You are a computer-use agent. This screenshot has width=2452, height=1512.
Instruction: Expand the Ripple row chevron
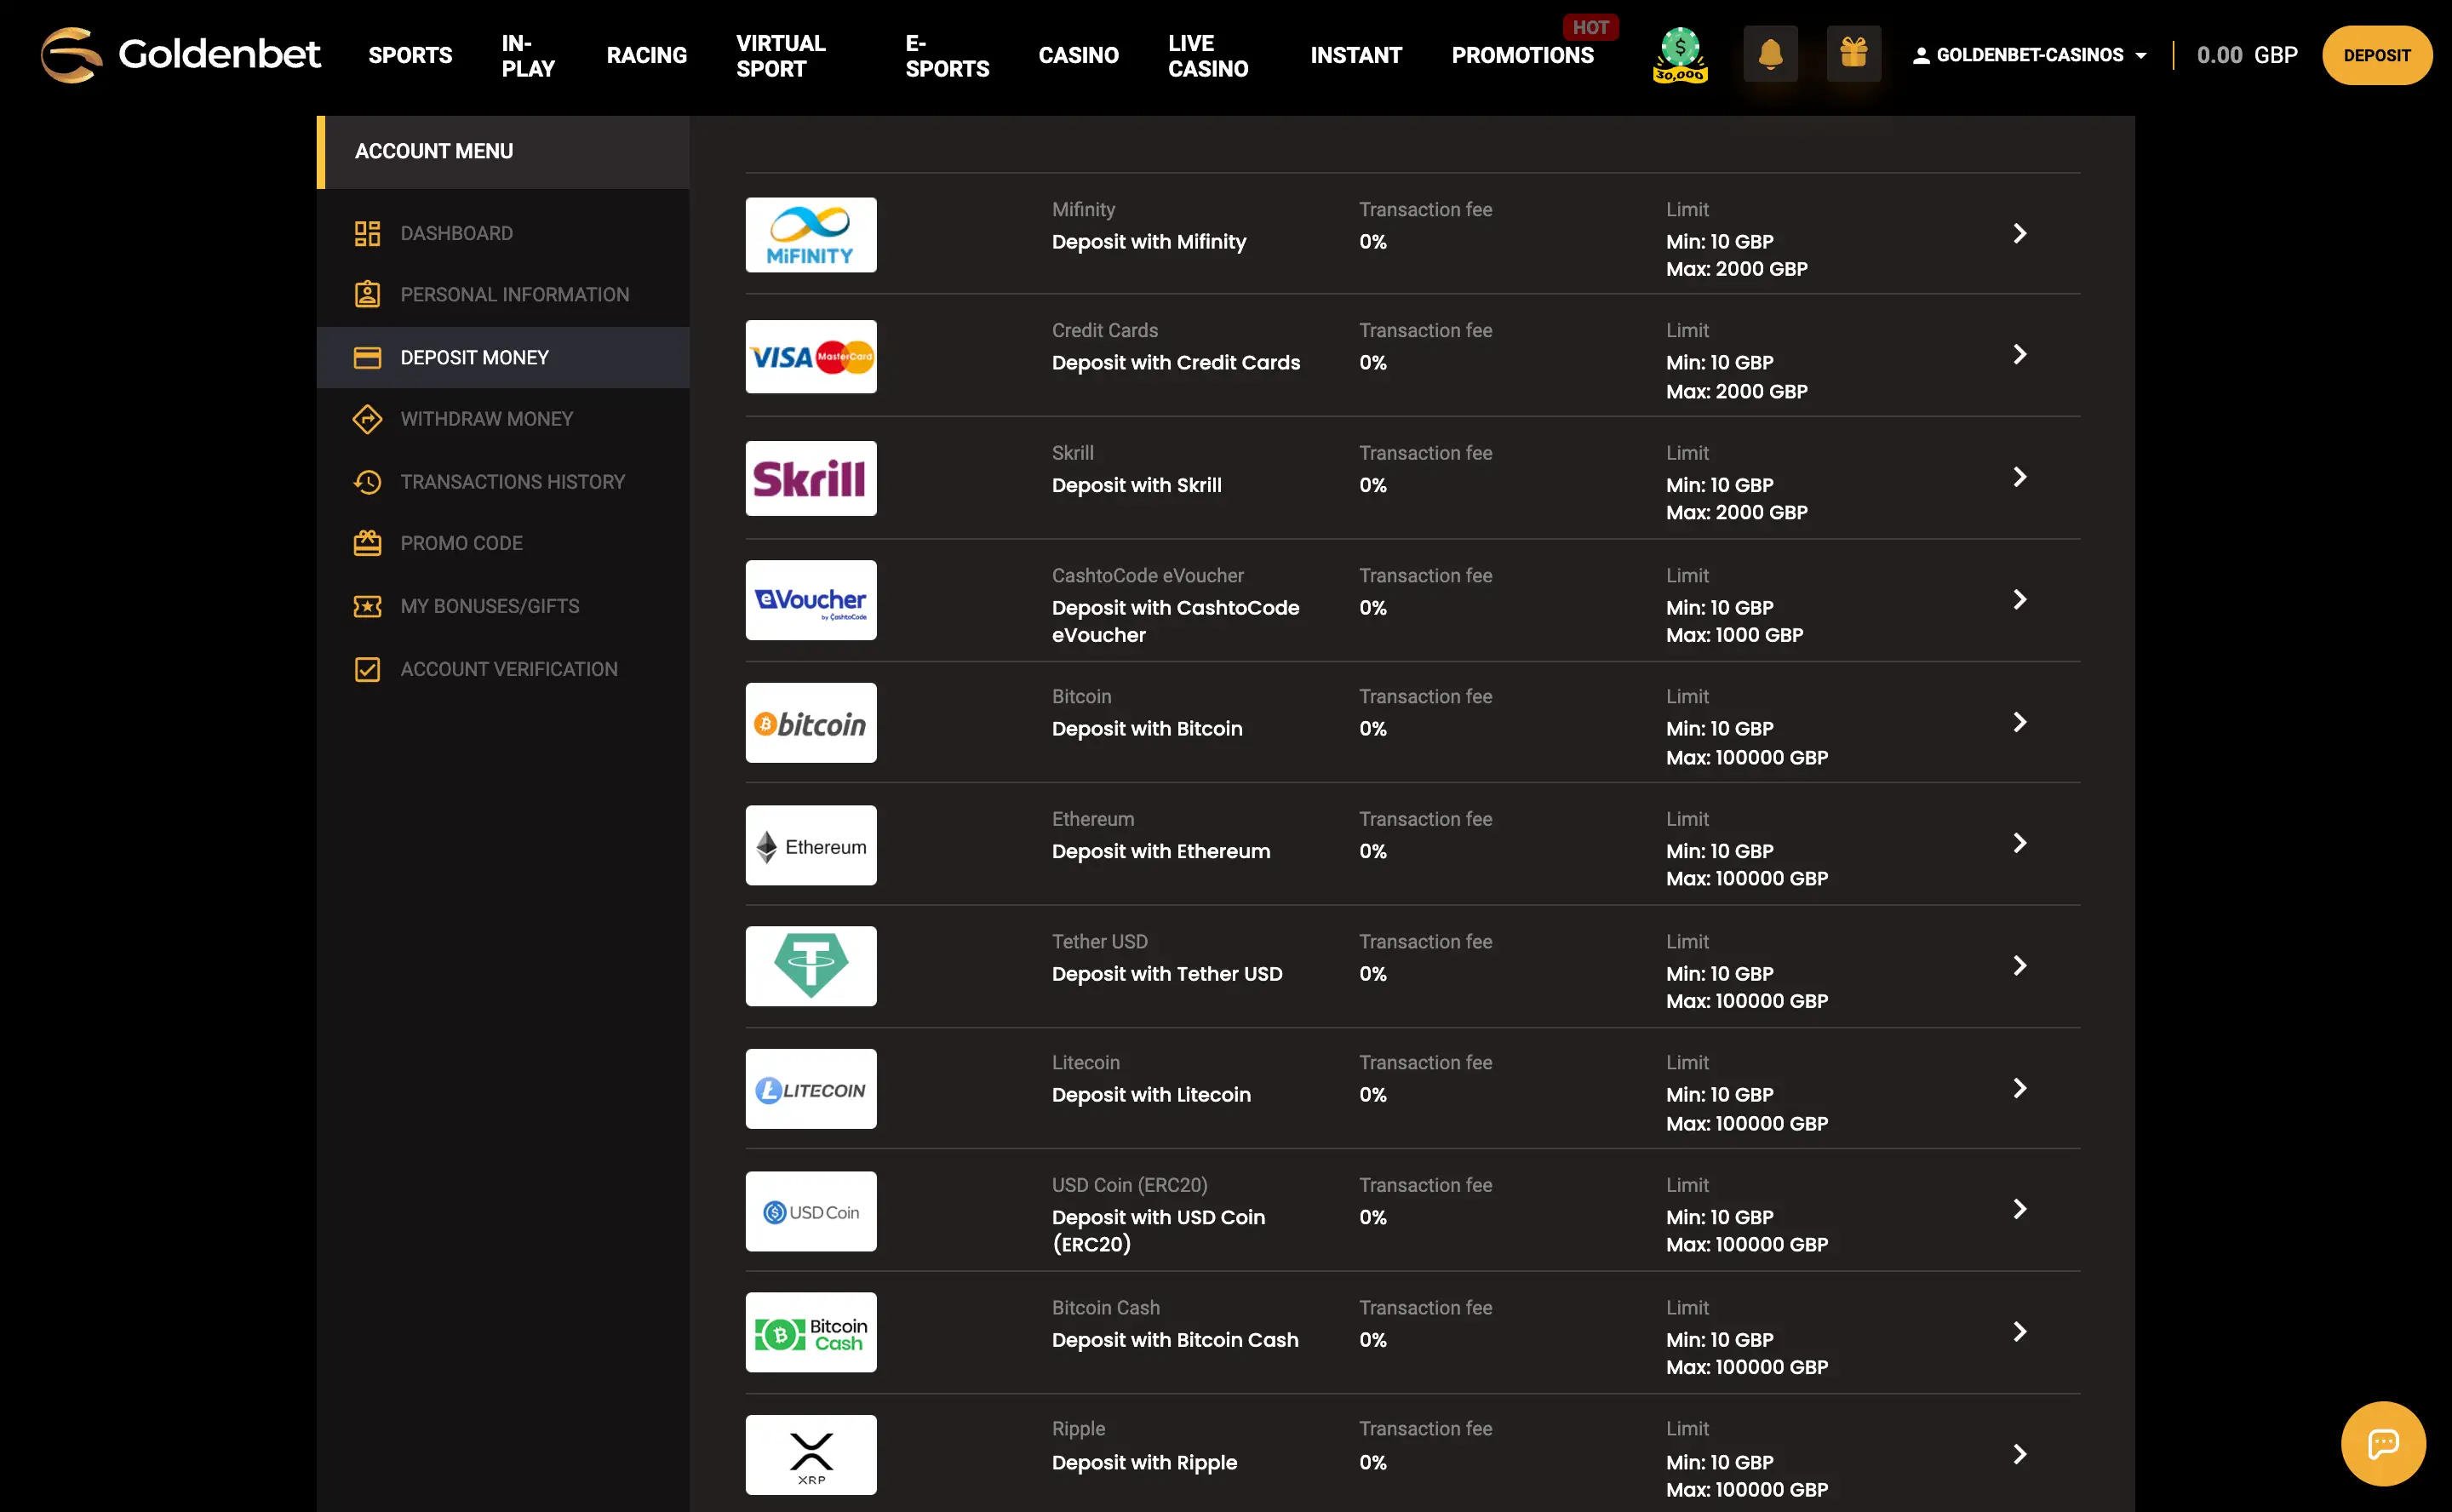coord(2019,1454)
